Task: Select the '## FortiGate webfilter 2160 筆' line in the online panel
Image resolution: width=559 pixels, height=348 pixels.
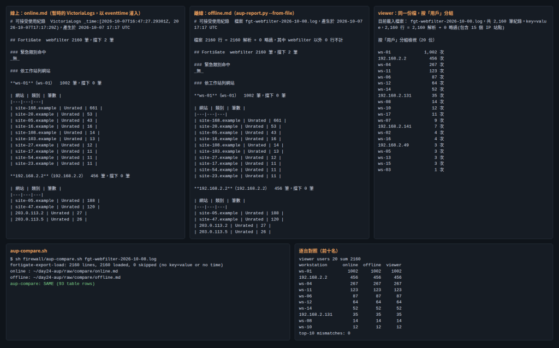Action: (x=62, y=40)
